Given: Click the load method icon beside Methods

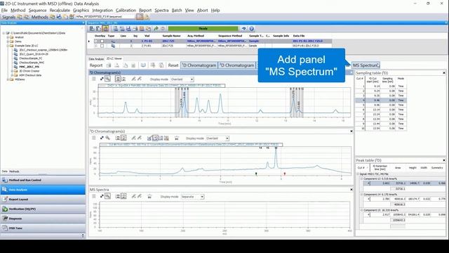Looking at the screenshot, I should (52, 17).
